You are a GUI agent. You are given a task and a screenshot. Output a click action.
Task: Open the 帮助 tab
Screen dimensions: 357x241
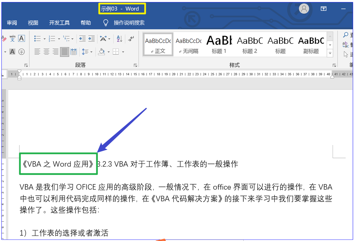[86, 23]
